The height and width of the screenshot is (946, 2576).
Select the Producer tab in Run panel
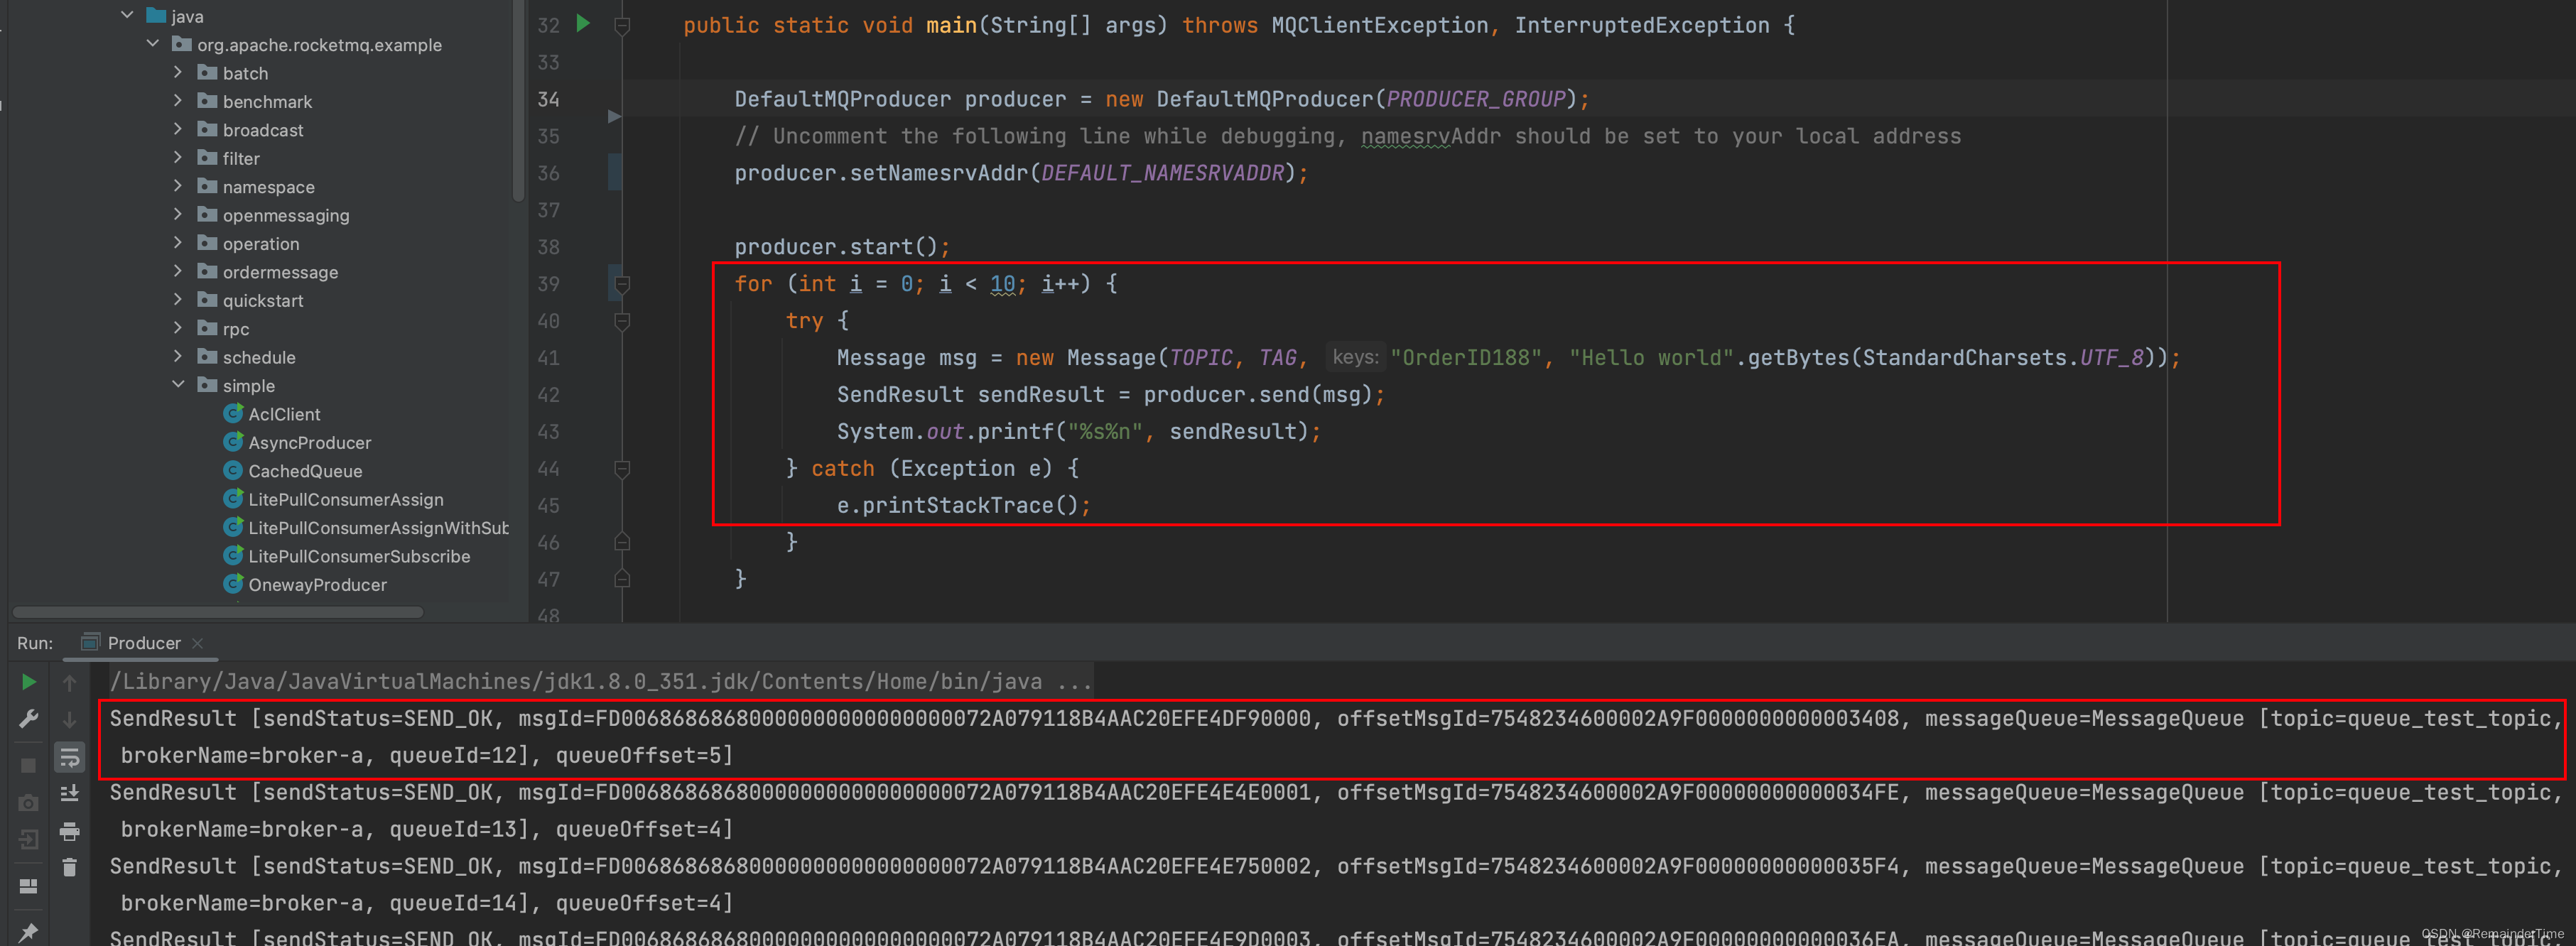click(x=143, y=643)
